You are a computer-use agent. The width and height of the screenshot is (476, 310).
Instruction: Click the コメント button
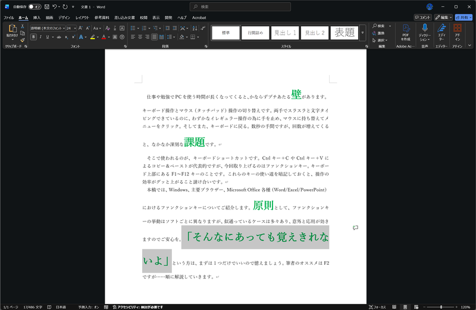423,18
